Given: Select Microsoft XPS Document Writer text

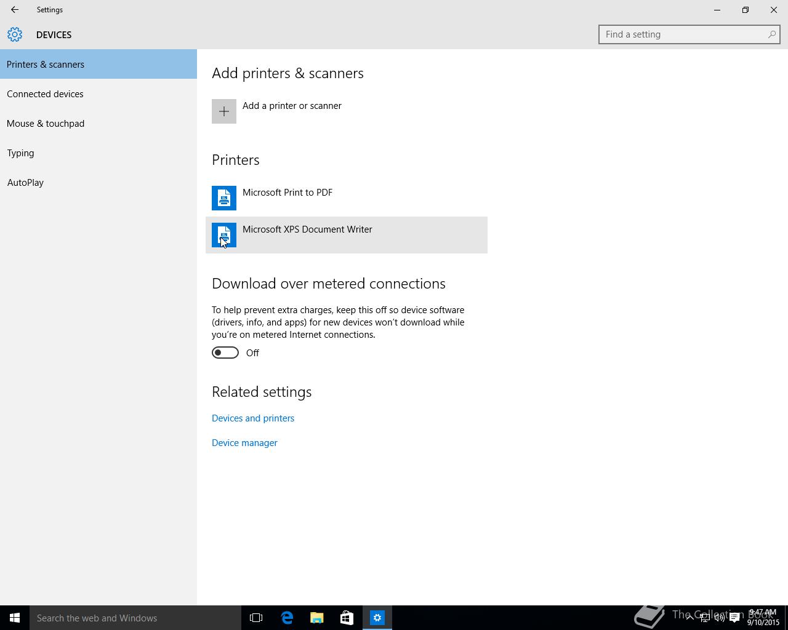Looking at the screenshot, I should [x=307, y=229].
